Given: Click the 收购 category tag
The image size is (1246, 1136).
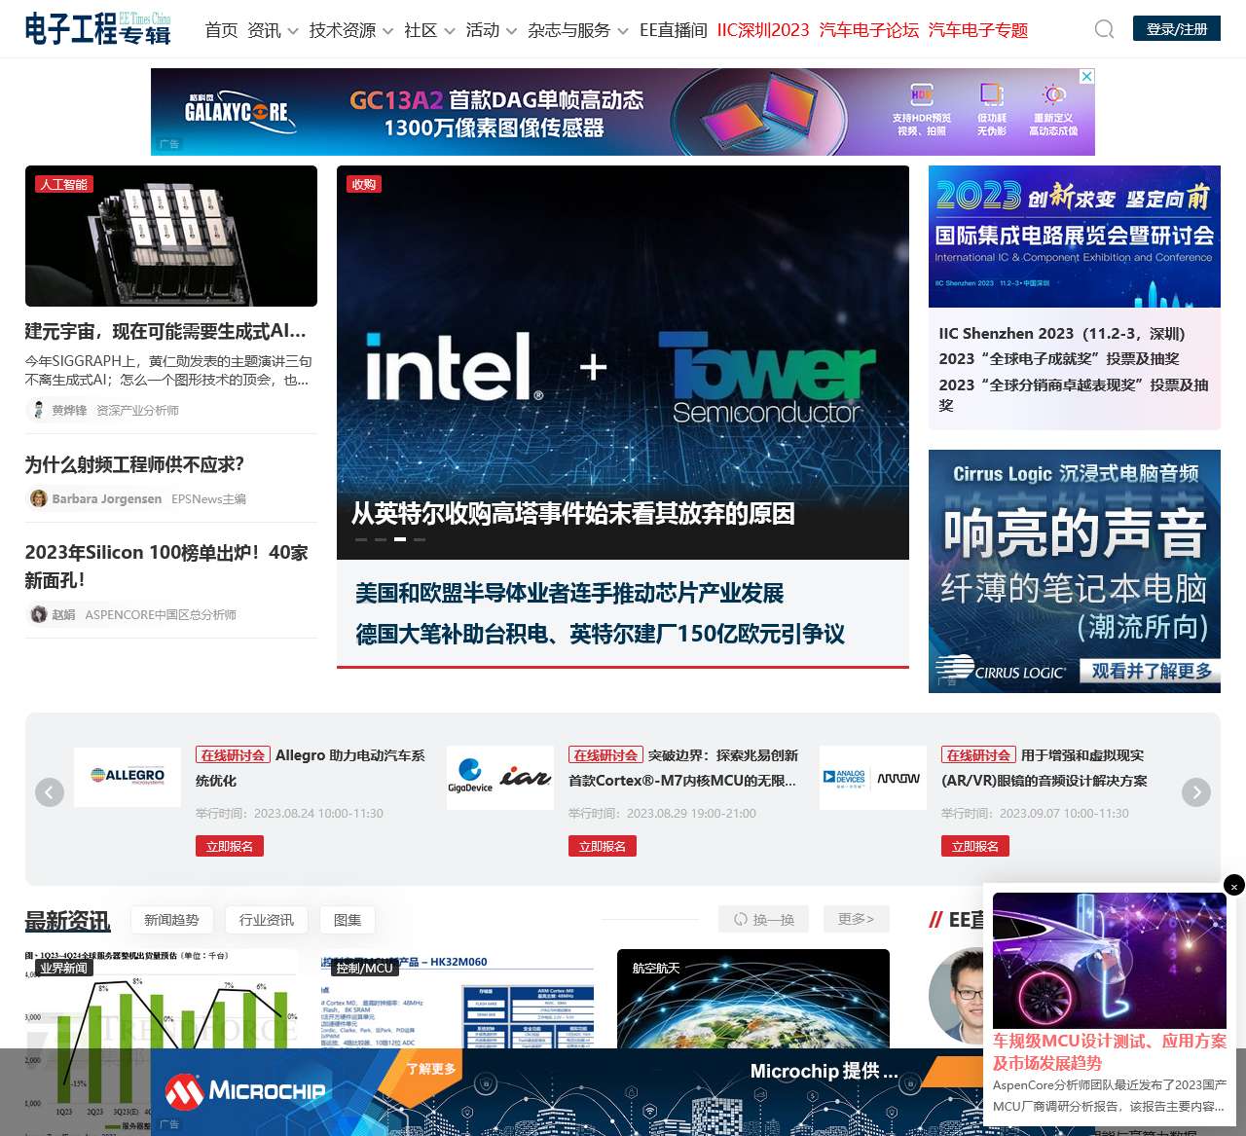Looking at the screenshot, I should 364,184.
